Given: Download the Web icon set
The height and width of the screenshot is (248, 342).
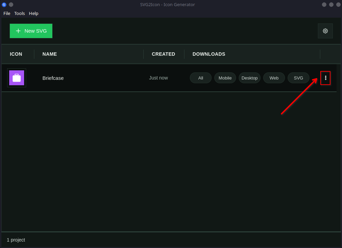Looking at the screenshot, I should pos(274,78).
